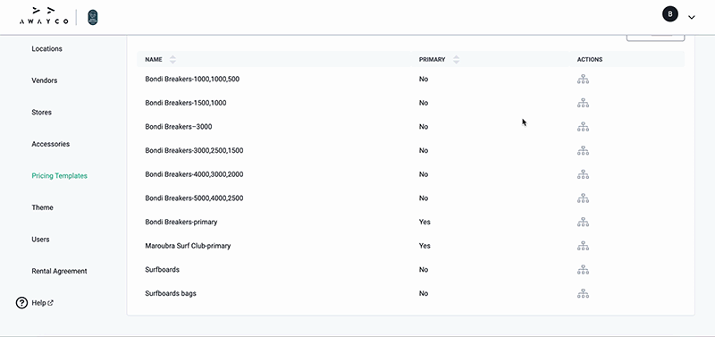Viewport: 715px width, 337px height.
Task: Open Rental Agreement section
Action: coord(59,271)
